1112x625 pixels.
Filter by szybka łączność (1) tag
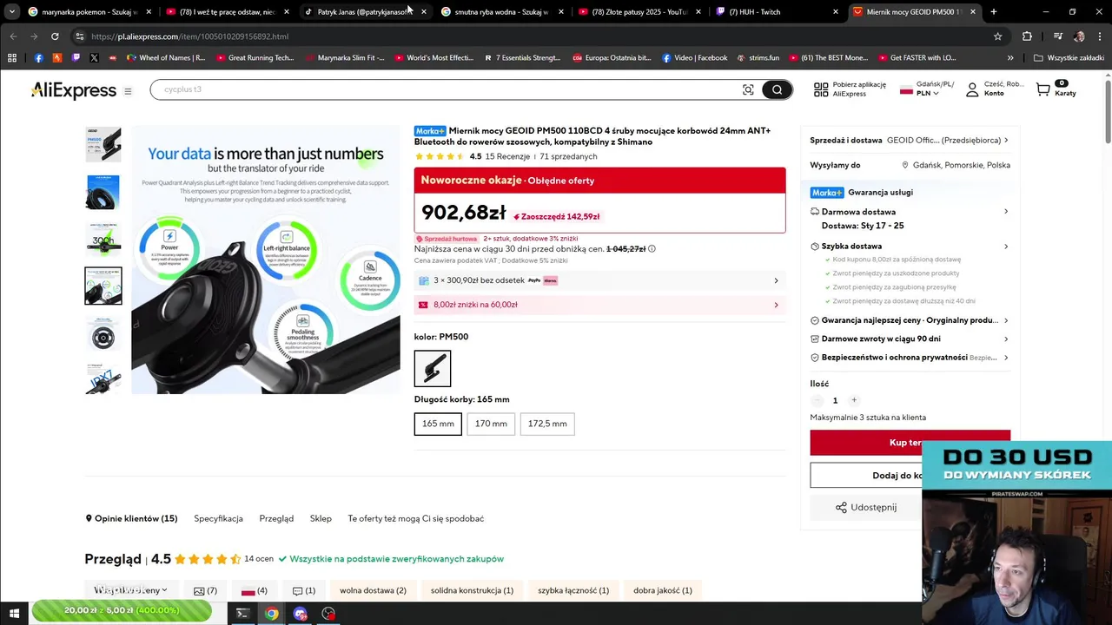point(573,590)
